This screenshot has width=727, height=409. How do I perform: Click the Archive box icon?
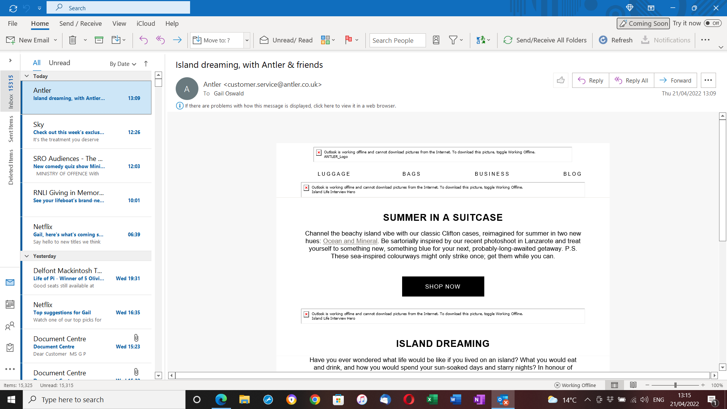tap(99, 40)
